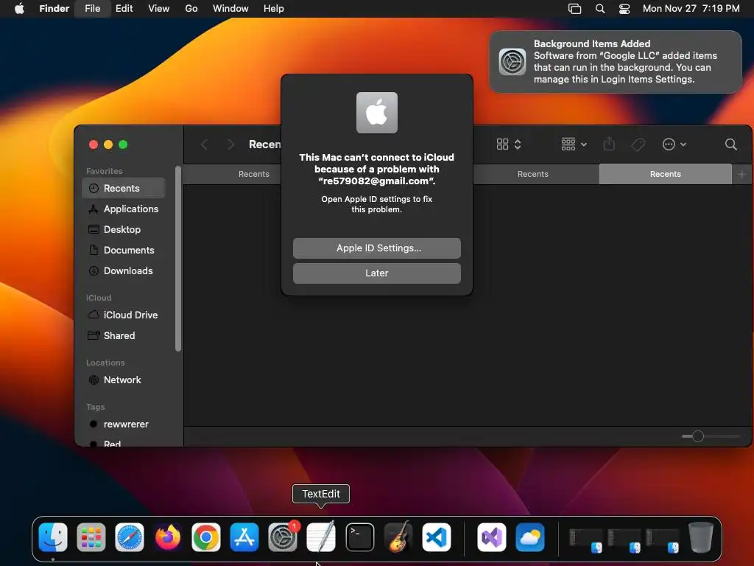Screen dimensions: 754x566
Task: Go forward in the Finder window
Action: point(230,144)
